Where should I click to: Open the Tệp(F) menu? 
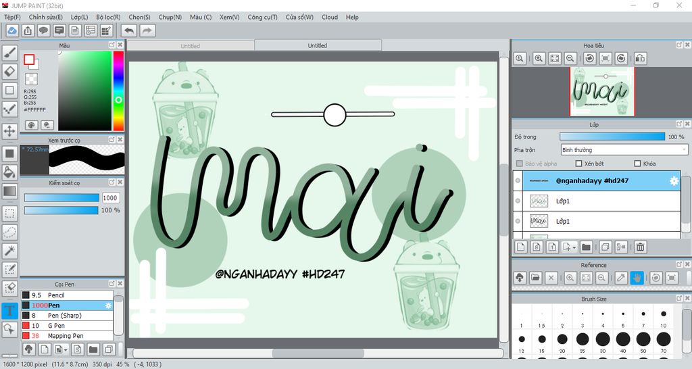point(12,17)
